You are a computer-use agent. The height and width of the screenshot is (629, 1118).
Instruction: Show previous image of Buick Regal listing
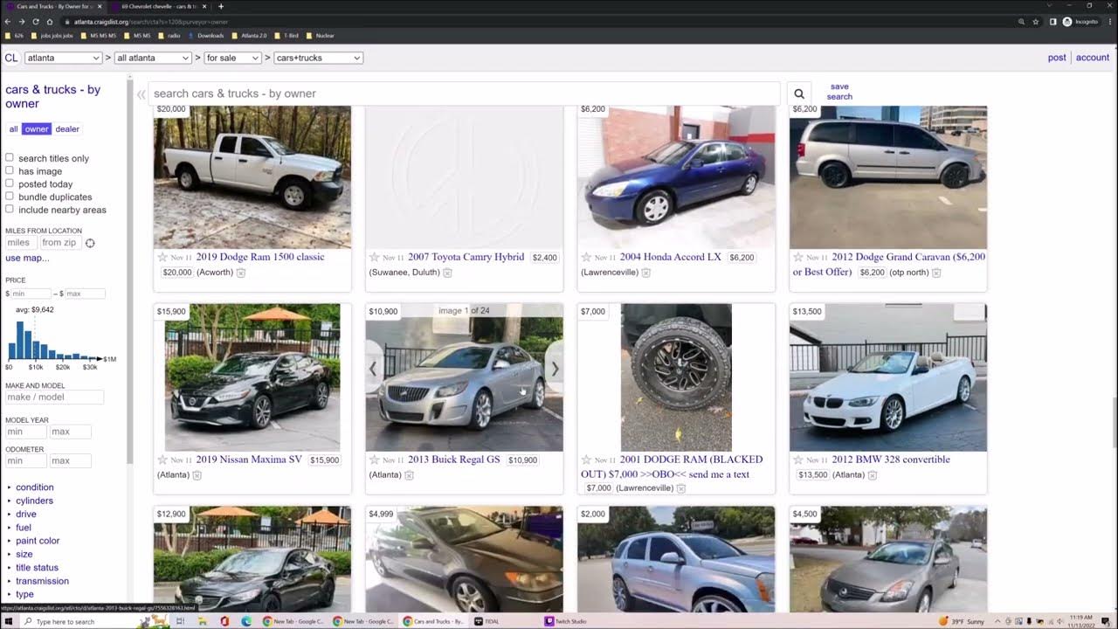coord(373,370)
